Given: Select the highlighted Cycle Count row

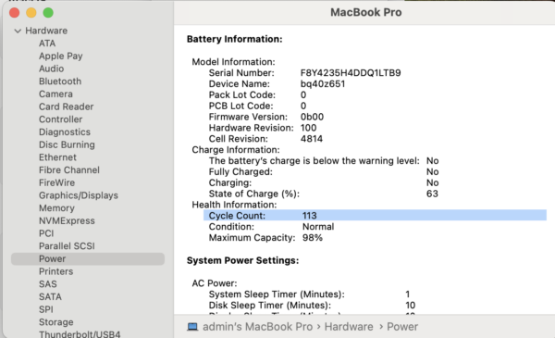Looking at the screenshot, I should tap(375, 216).
